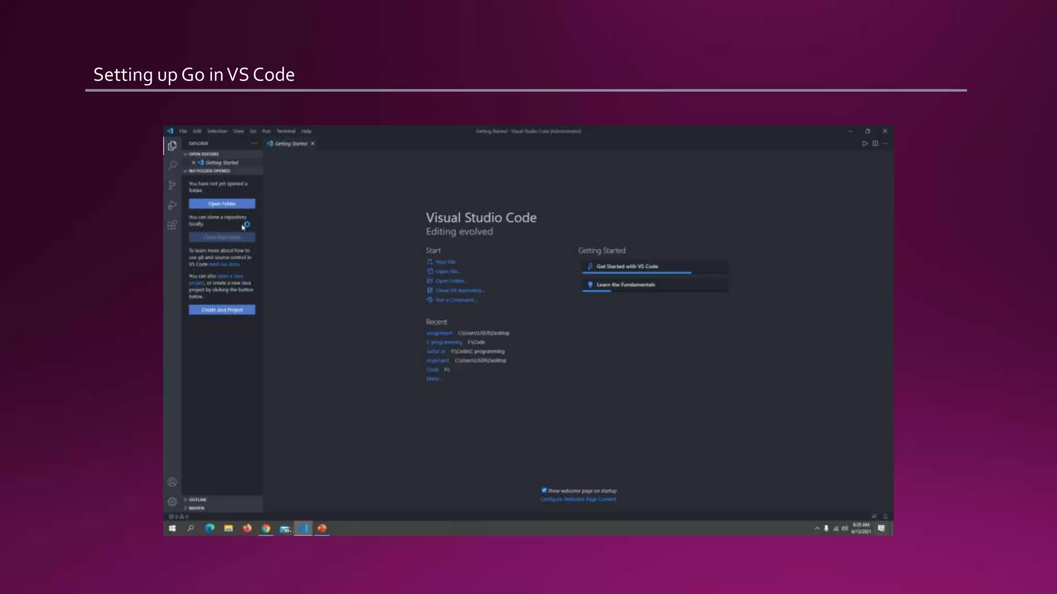This screenshot has width=1057, height=594.
Task: Open the Selection menu
Action: (217, 131)
